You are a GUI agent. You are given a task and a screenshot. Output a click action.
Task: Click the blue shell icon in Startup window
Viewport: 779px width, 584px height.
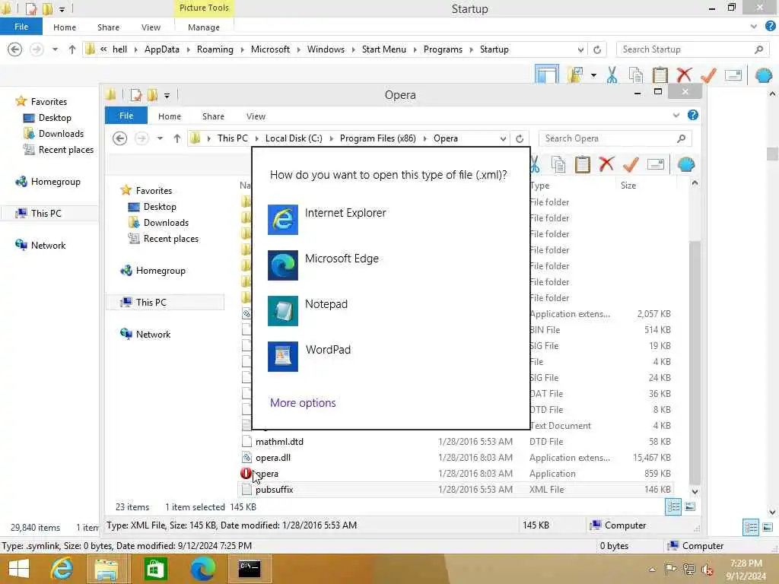764,75
